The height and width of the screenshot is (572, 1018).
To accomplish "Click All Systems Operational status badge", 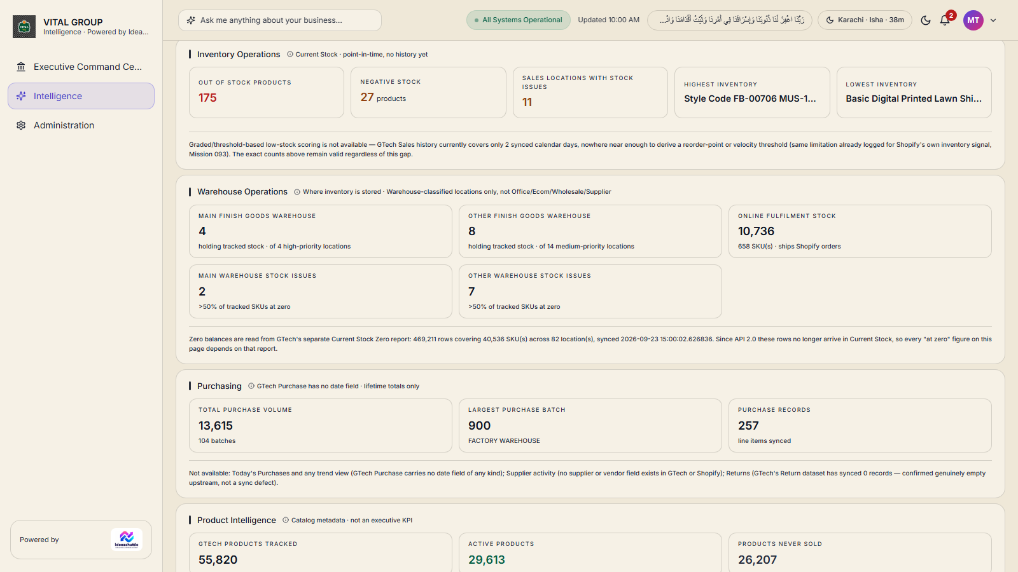I will [x=519, y=20].
